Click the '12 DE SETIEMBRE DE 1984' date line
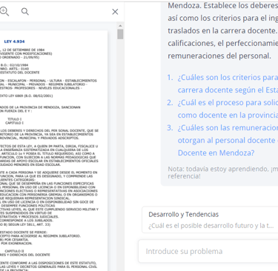The width and height of the screenshot is (278, 271). (23, 50)
